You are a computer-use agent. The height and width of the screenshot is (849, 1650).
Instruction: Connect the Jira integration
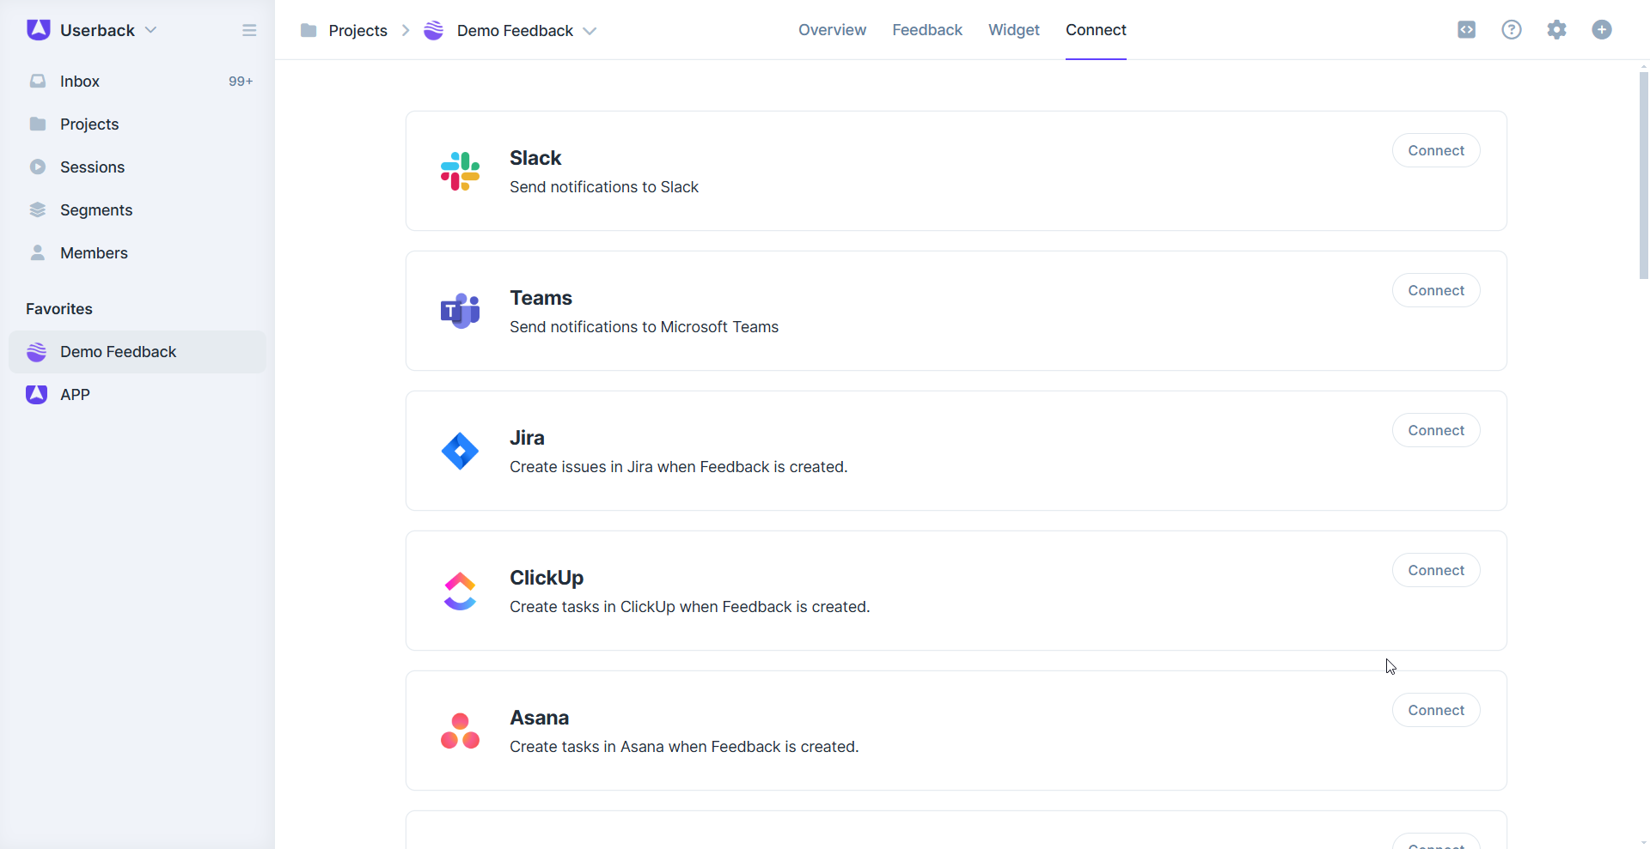coord(1435,430)
